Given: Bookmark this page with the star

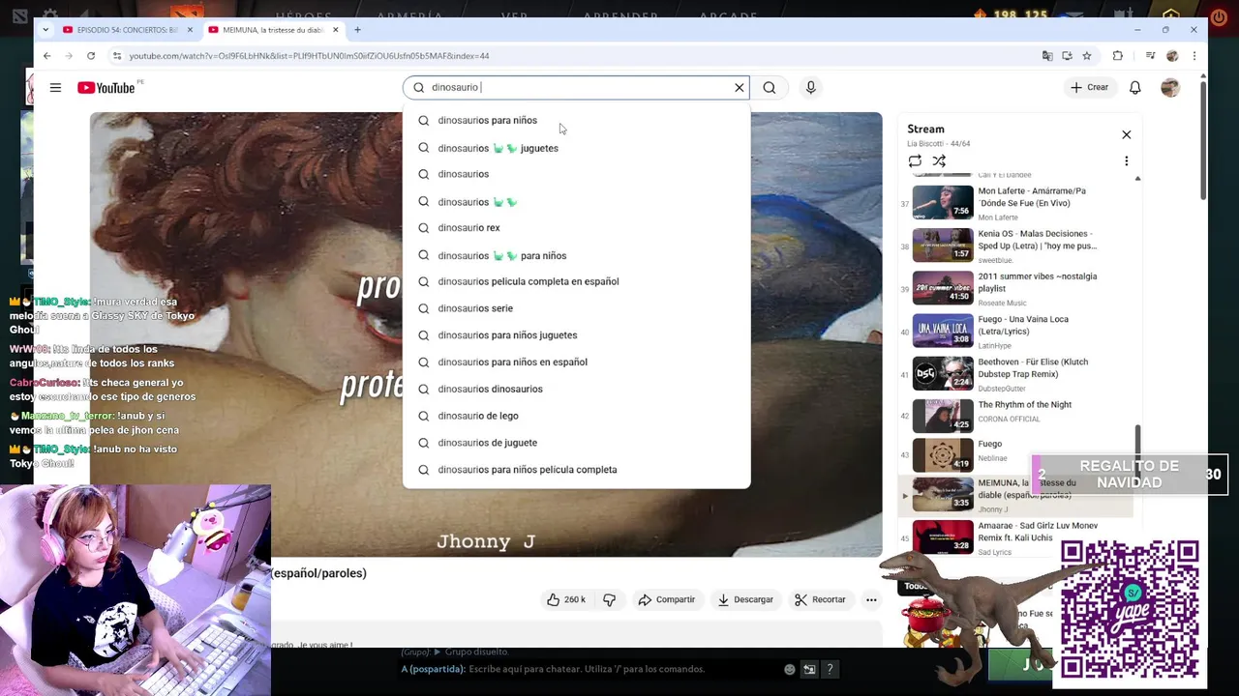Looking at the screenshot, I should (x=1088, y=56).
